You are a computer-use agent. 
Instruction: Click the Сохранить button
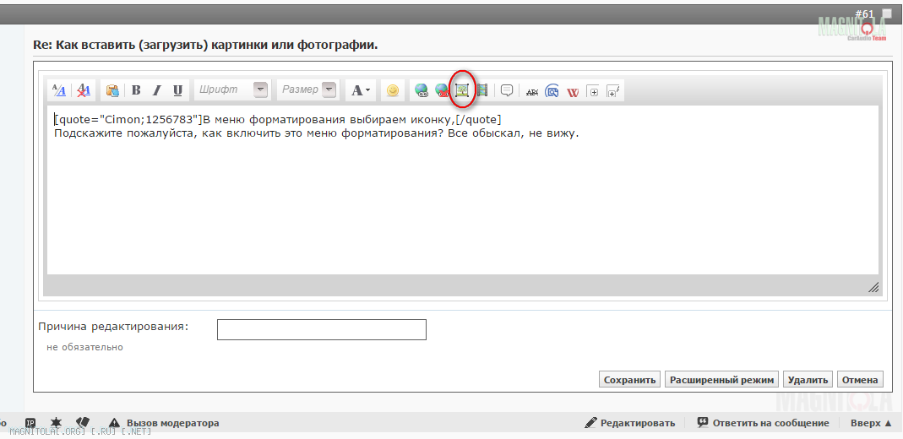click(x=629, y=380)
